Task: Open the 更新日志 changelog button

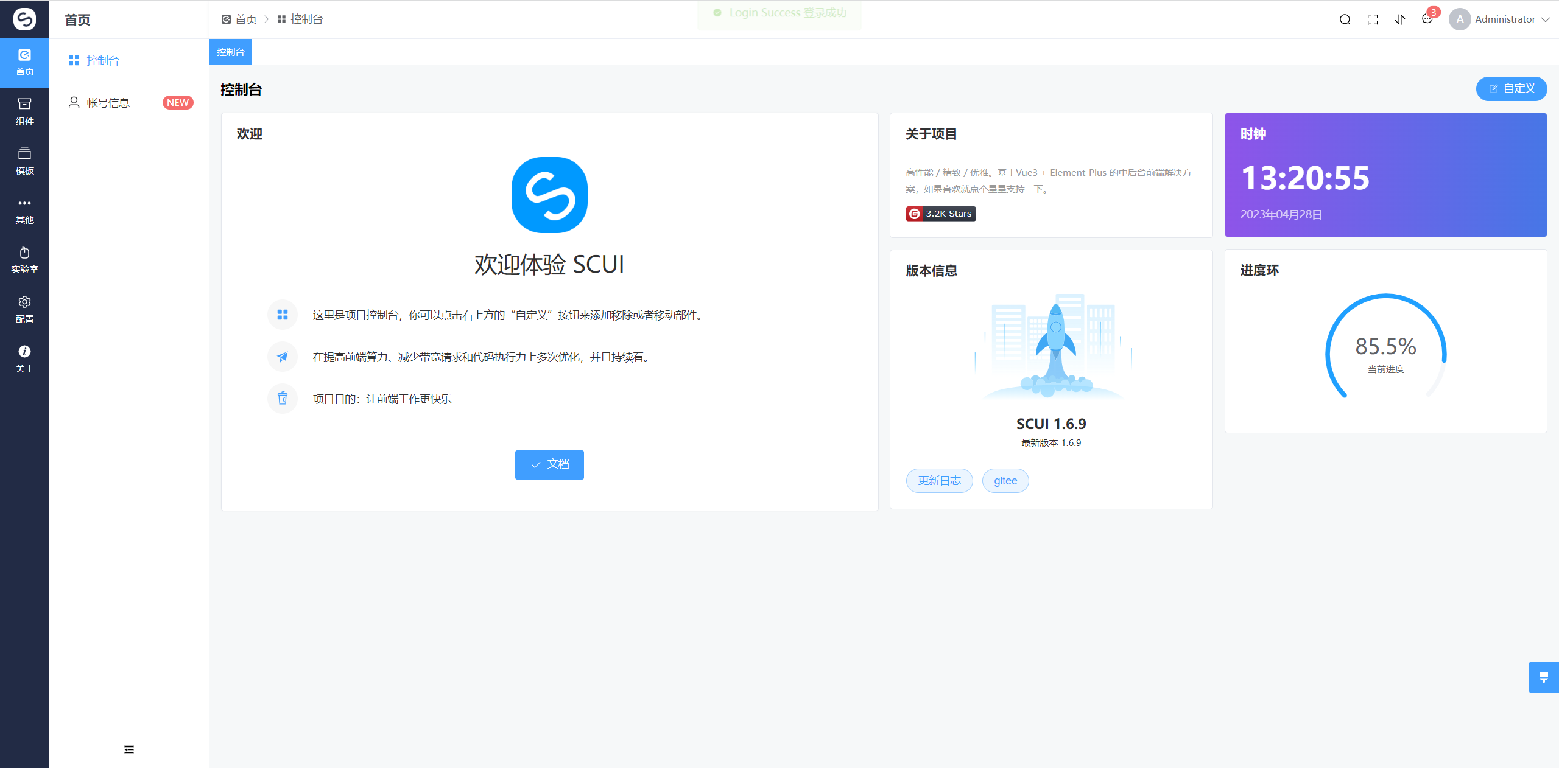Action: tap(939, 481)
